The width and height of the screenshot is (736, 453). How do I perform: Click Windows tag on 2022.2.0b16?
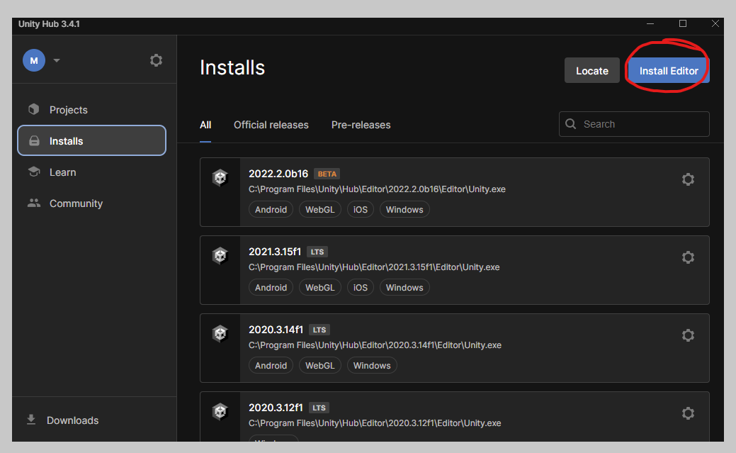tap(404, 210)
